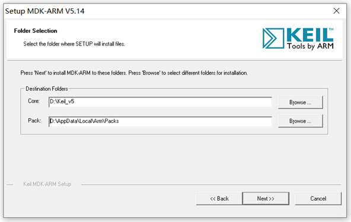
Task: Click the 'Setup MDK-ARM V5.14' title bar text
Action: (45, 11)
